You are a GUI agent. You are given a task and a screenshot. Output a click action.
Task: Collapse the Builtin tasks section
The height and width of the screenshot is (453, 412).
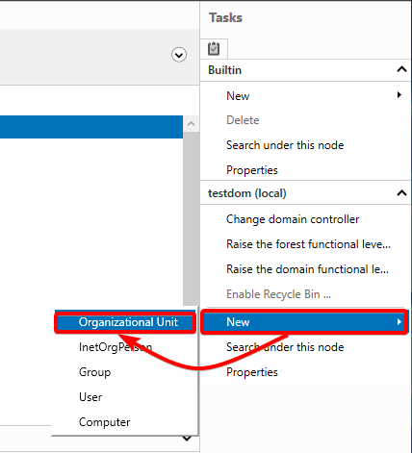[x=401, y=69]
